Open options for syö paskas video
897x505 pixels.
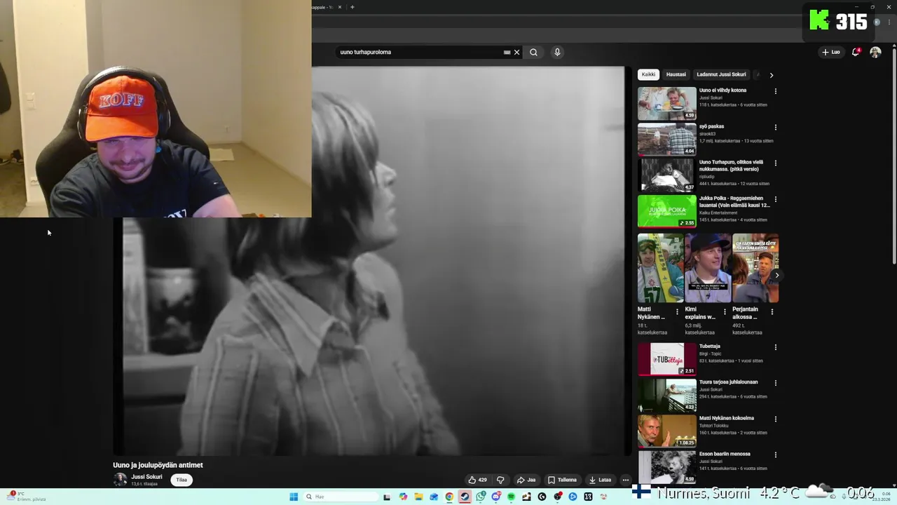775,128
